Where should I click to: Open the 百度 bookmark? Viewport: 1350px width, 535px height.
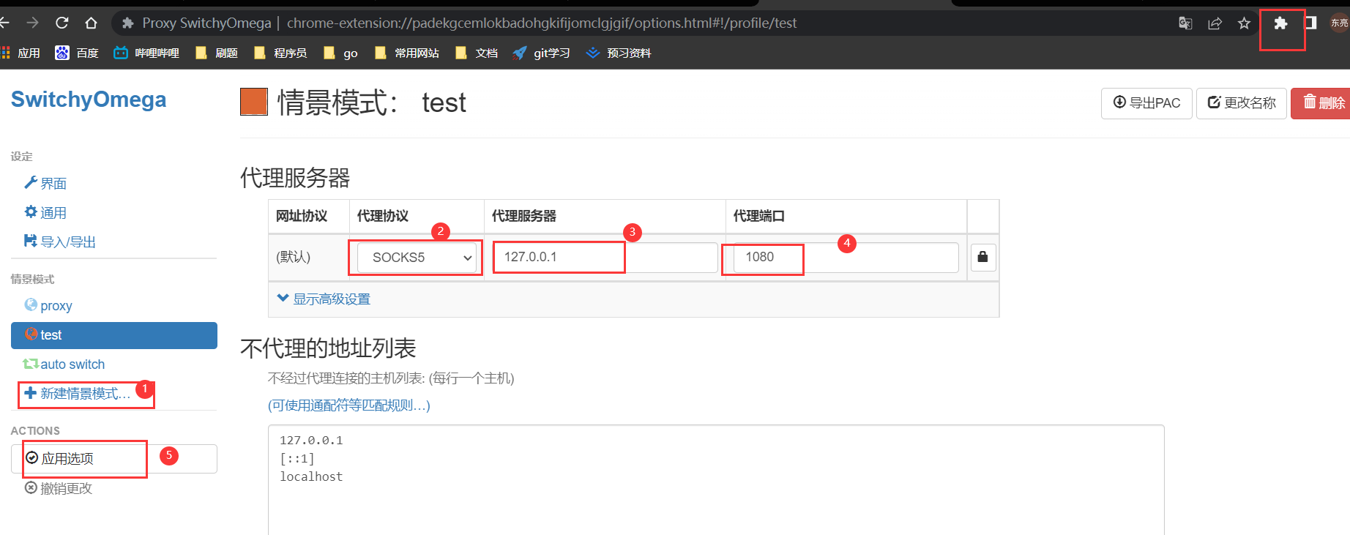tap(77, 53)
